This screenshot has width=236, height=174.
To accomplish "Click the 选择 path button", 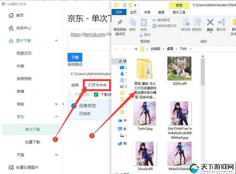I will [75, 85].
